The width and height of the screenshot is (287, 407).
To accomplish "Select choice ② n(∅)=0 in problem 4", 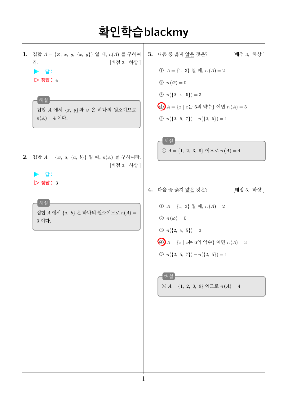I will pos(173,218).
